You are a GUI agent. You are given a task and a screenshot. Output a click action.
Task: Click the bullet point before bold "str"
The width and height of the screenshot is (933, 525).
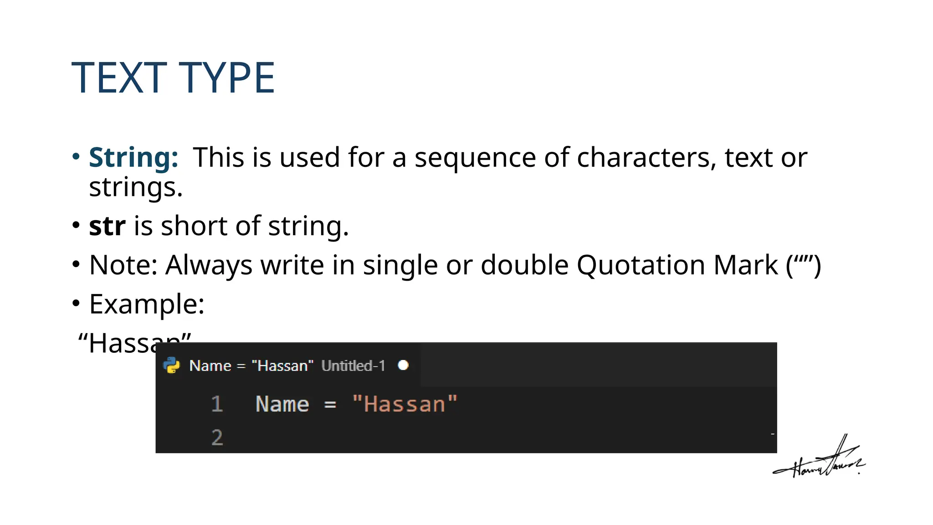pos(76,225)
